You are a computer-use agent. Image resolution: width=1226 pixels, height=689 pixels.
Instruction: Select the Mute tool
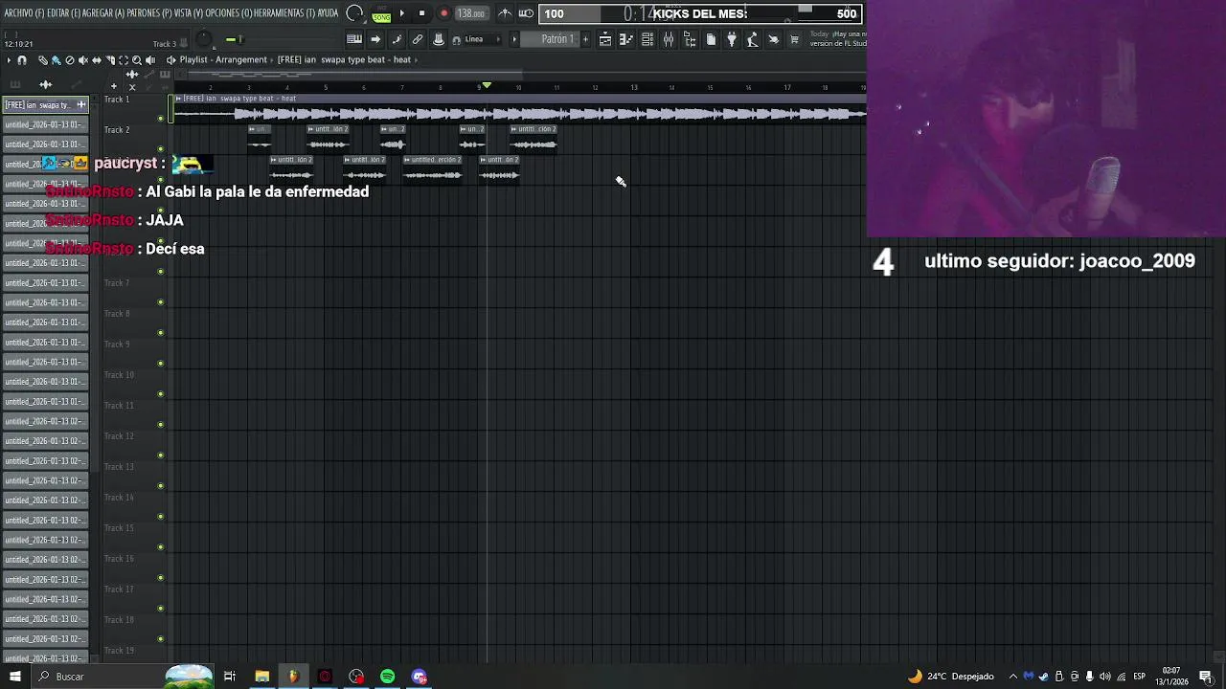82,60
